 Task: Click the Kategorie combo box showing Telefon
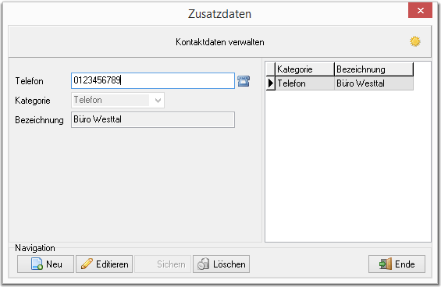[118, 101]
